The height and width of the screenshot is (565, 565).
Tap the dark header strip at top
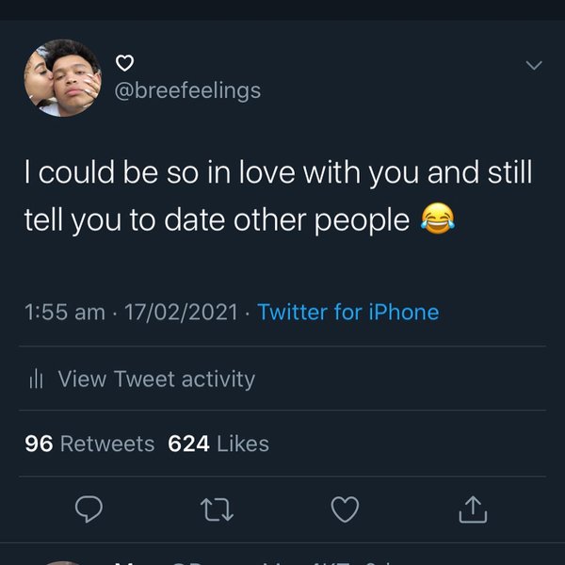pyautogui.click(x=282, y=9)
